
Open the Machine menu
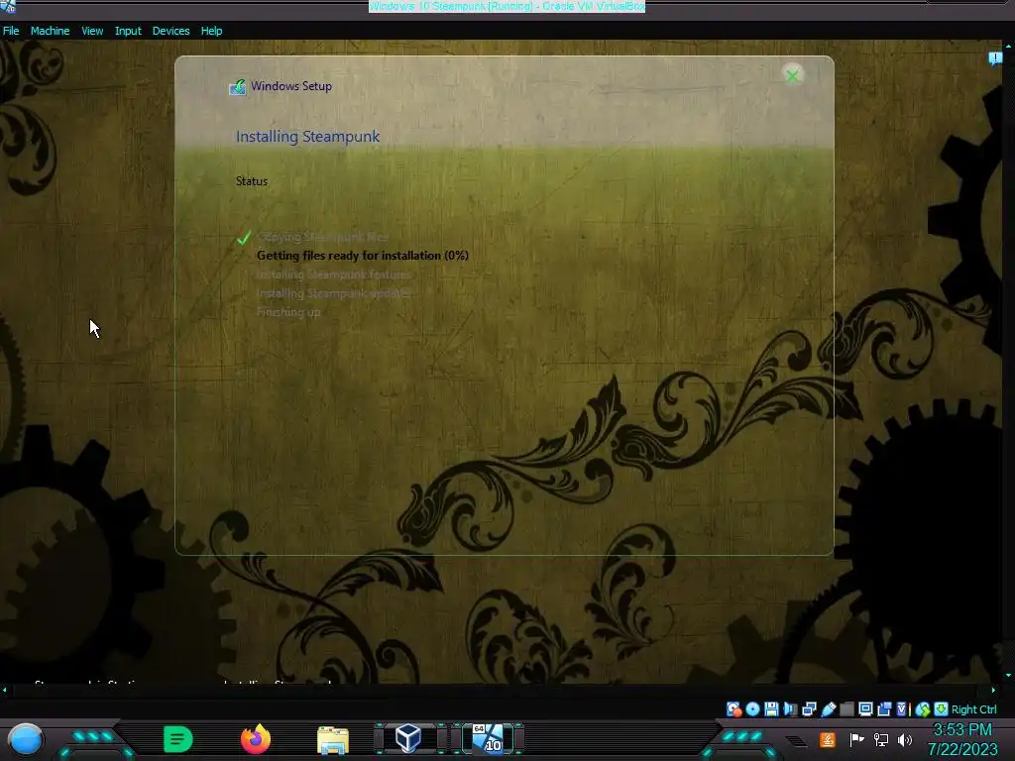pos(50,31)
